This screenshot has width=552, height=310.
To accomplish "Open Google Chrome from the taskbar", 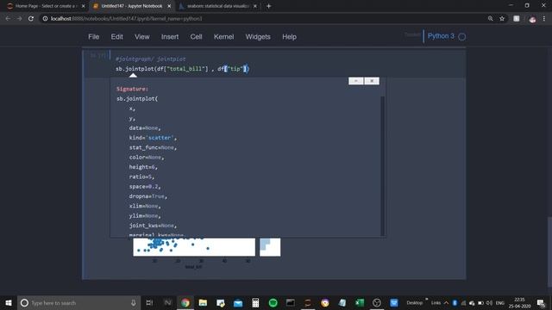I will point(185,302).
